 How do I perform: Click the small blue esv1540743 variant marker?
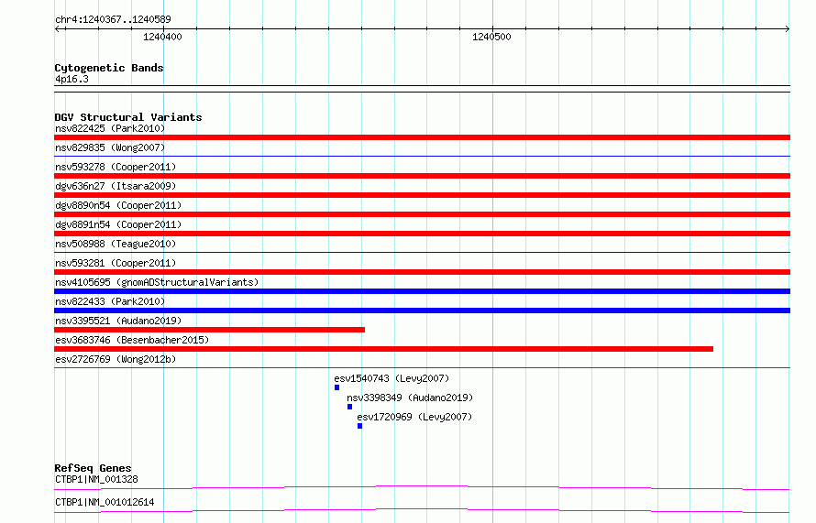point(336,387)
